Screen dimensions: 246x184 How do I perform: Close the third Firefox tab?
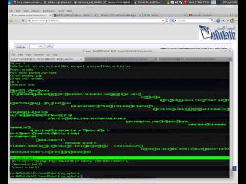coord(140,15)
